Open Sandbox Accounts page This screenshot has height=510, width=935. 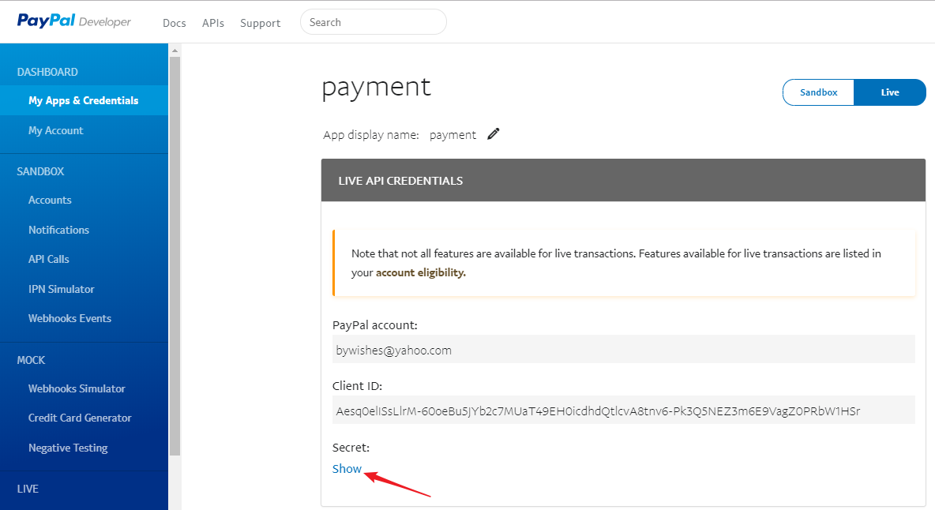click(50, 201)
